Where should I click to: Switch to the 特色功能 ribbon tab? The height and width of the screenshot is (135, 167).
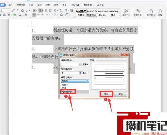(88, 5)
